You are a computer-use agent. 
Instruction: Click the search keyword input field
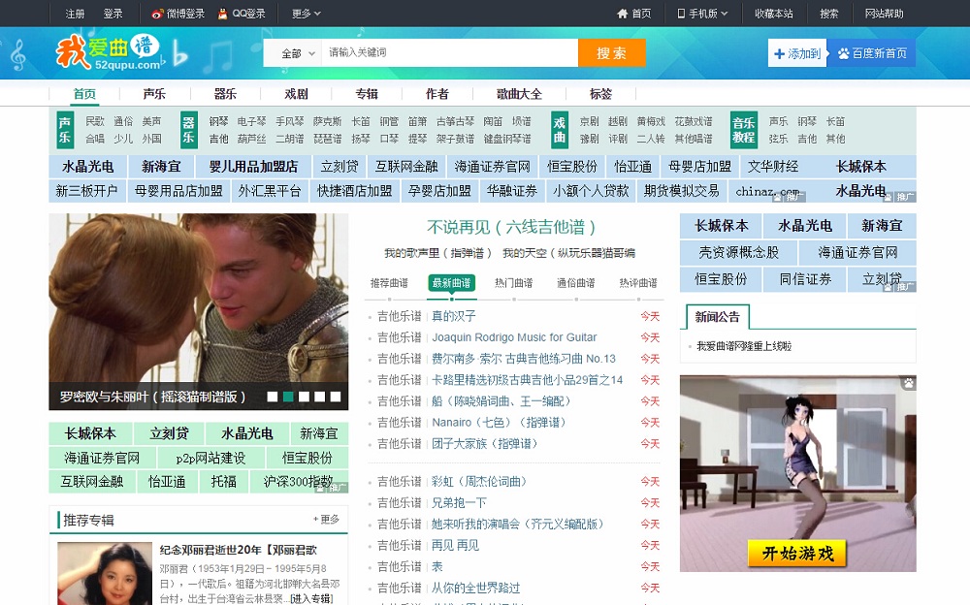[450, 53]
